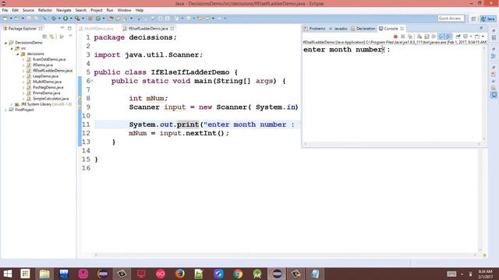The height and width of the screenshot is (280, 499).
Task: Click the New Java Class toolbar icon
Action: point(98,19)
